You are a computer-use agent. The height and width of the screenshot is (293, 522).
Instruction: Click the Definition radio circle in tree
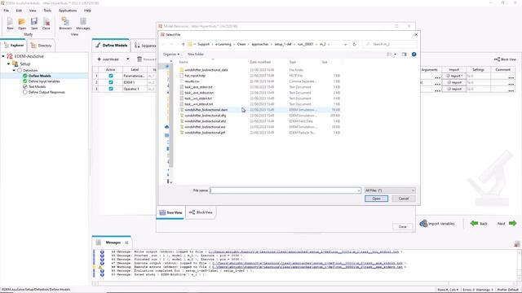click(20, 70)
